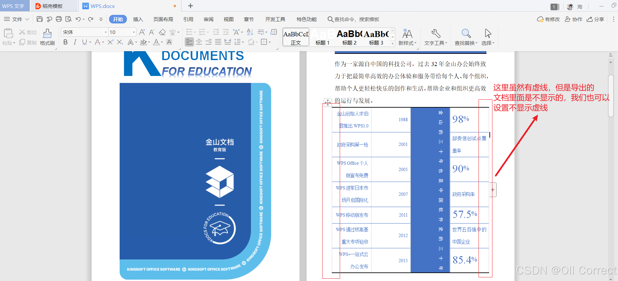Screen dimensions: 618x281
Task: Expand the font color dropdown arrow
Action: coord(162,42)
